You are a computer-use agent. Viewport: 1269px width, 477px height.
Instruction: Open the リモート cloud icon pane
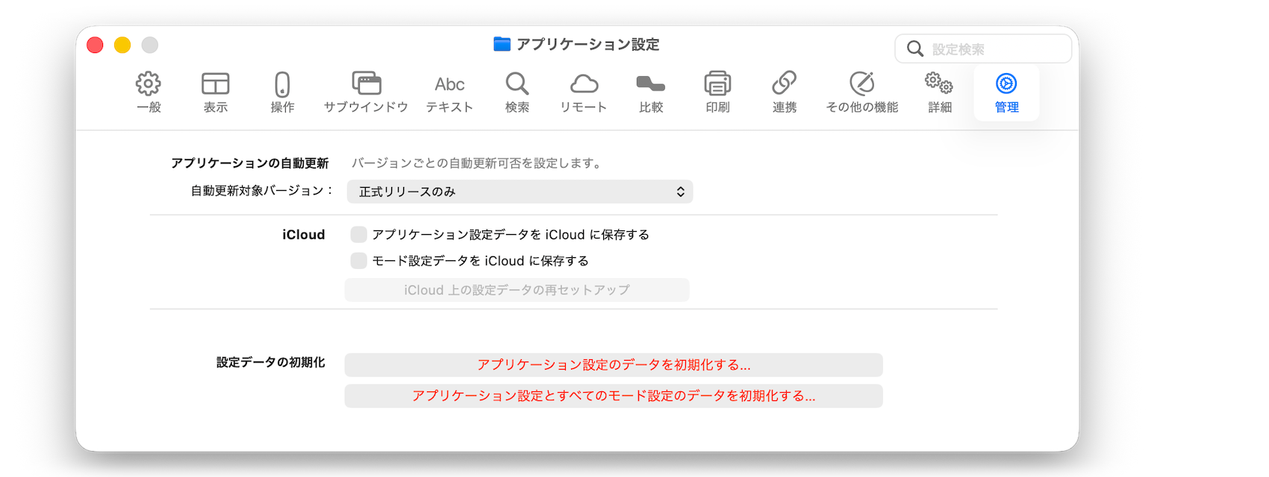click(584, 92)
